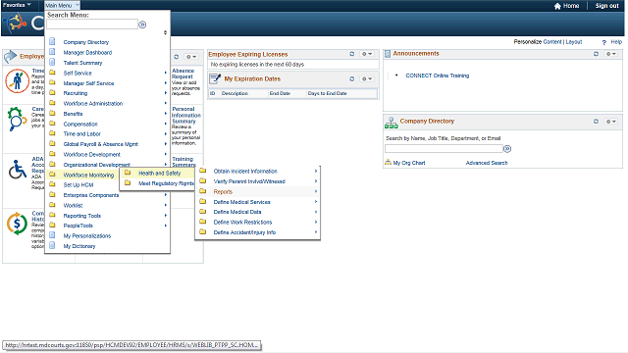Click the My Dictionary page icon
Viewport: 628px width, 353px height.
coord(52,245)
